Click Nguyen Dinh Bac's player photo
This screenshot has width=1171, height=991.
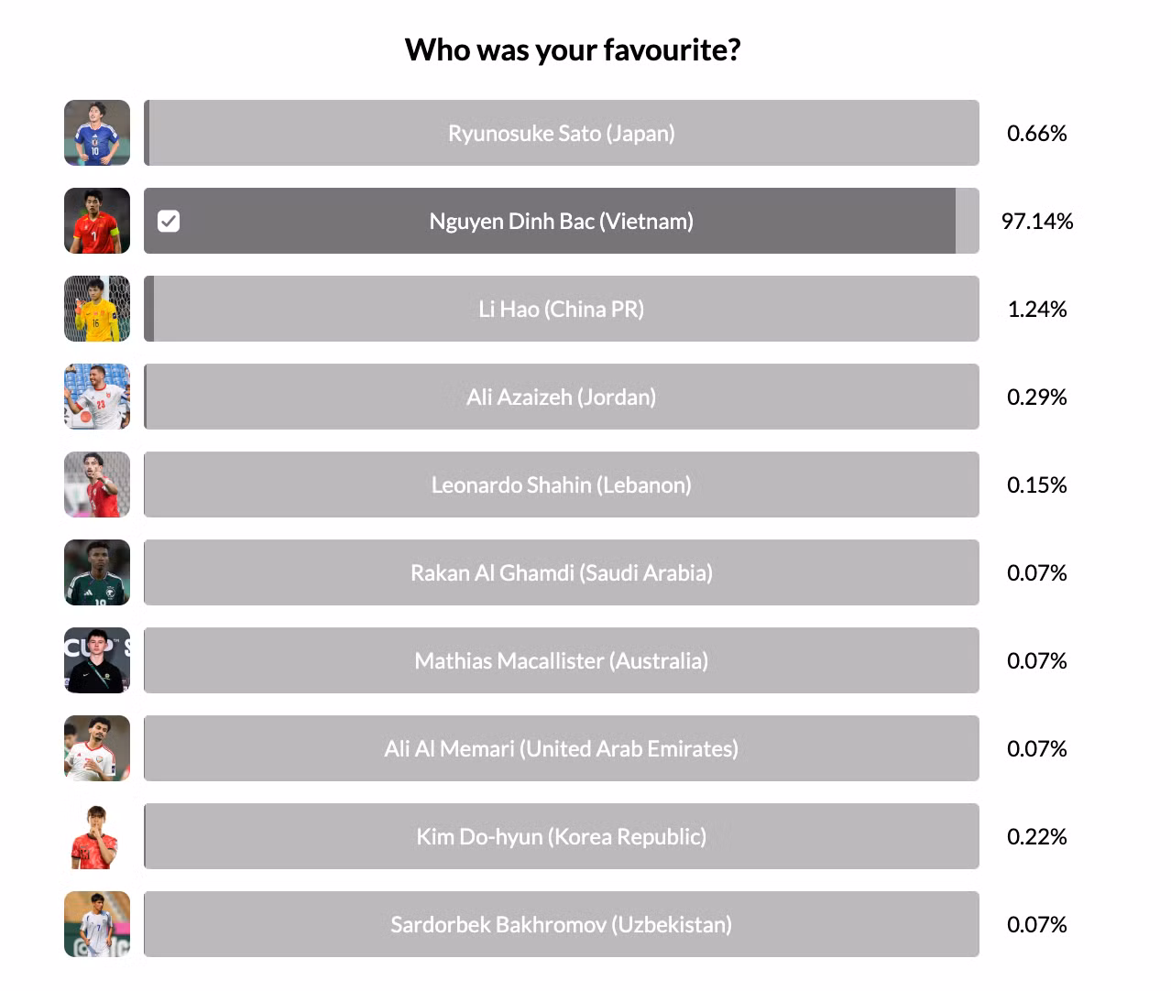pyautogui.click(x=97, y=221)
